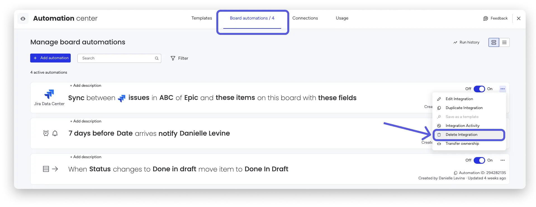Viewport: 536px width, 207px height.
Task: Click the Search automations field
Action: coord(119,58)
